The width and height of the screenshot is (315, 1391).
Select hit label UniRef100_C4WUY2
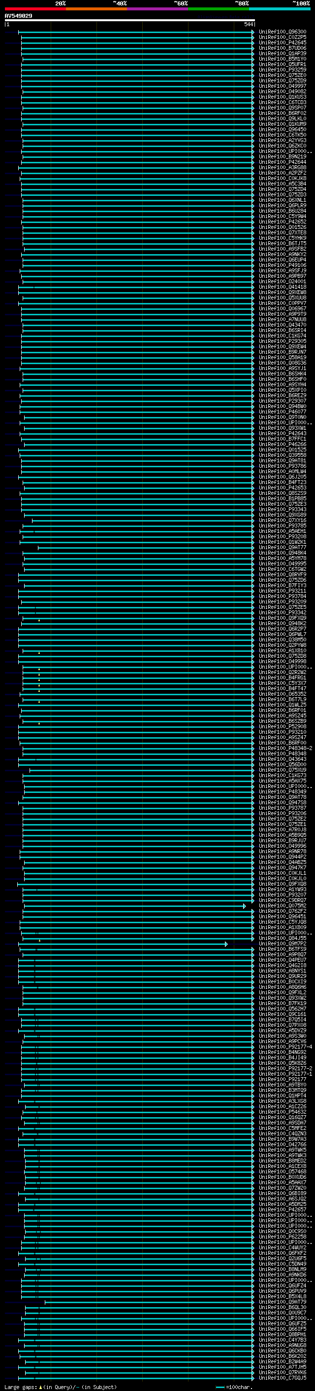pyautogui.click(x=283, y=1248)
